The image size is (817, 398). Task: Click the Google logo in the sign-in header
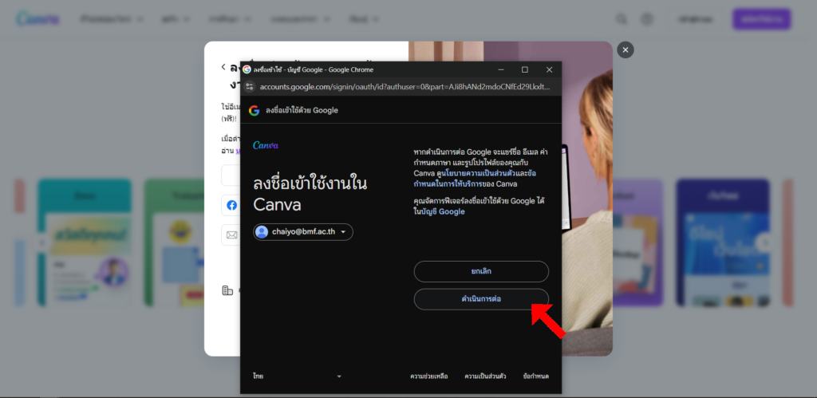(254, 110)
